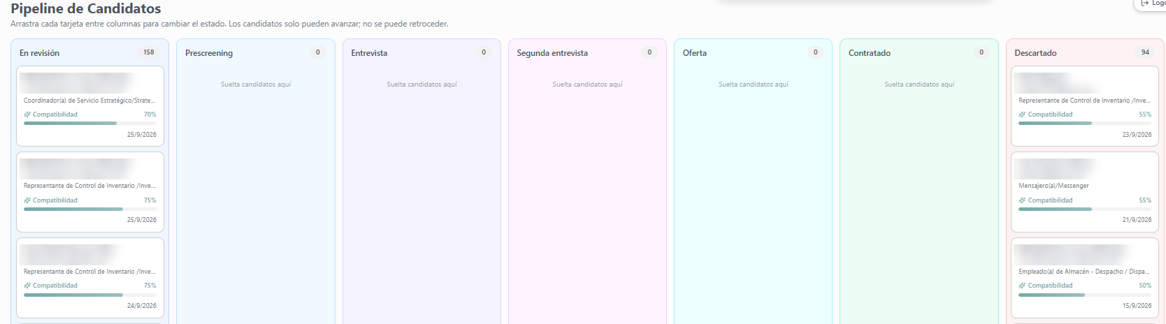Select the En revisión column header

coord(39,53)
